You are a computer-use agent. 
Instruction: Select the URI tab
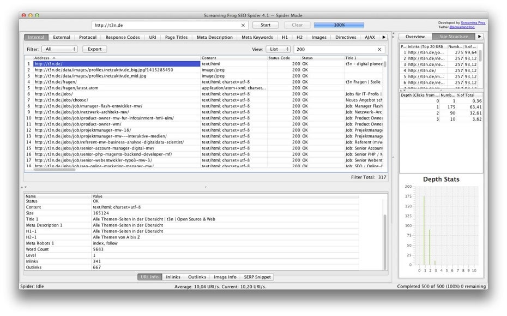[153, 37]
